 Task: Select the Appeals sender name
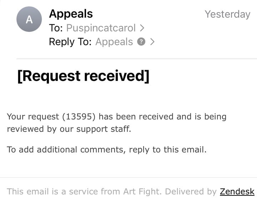click(71, 14)
